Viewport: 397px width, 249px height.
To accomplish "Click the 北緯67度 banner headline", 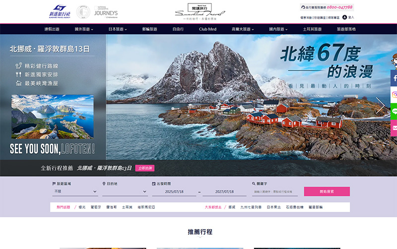I will point(321,53).
